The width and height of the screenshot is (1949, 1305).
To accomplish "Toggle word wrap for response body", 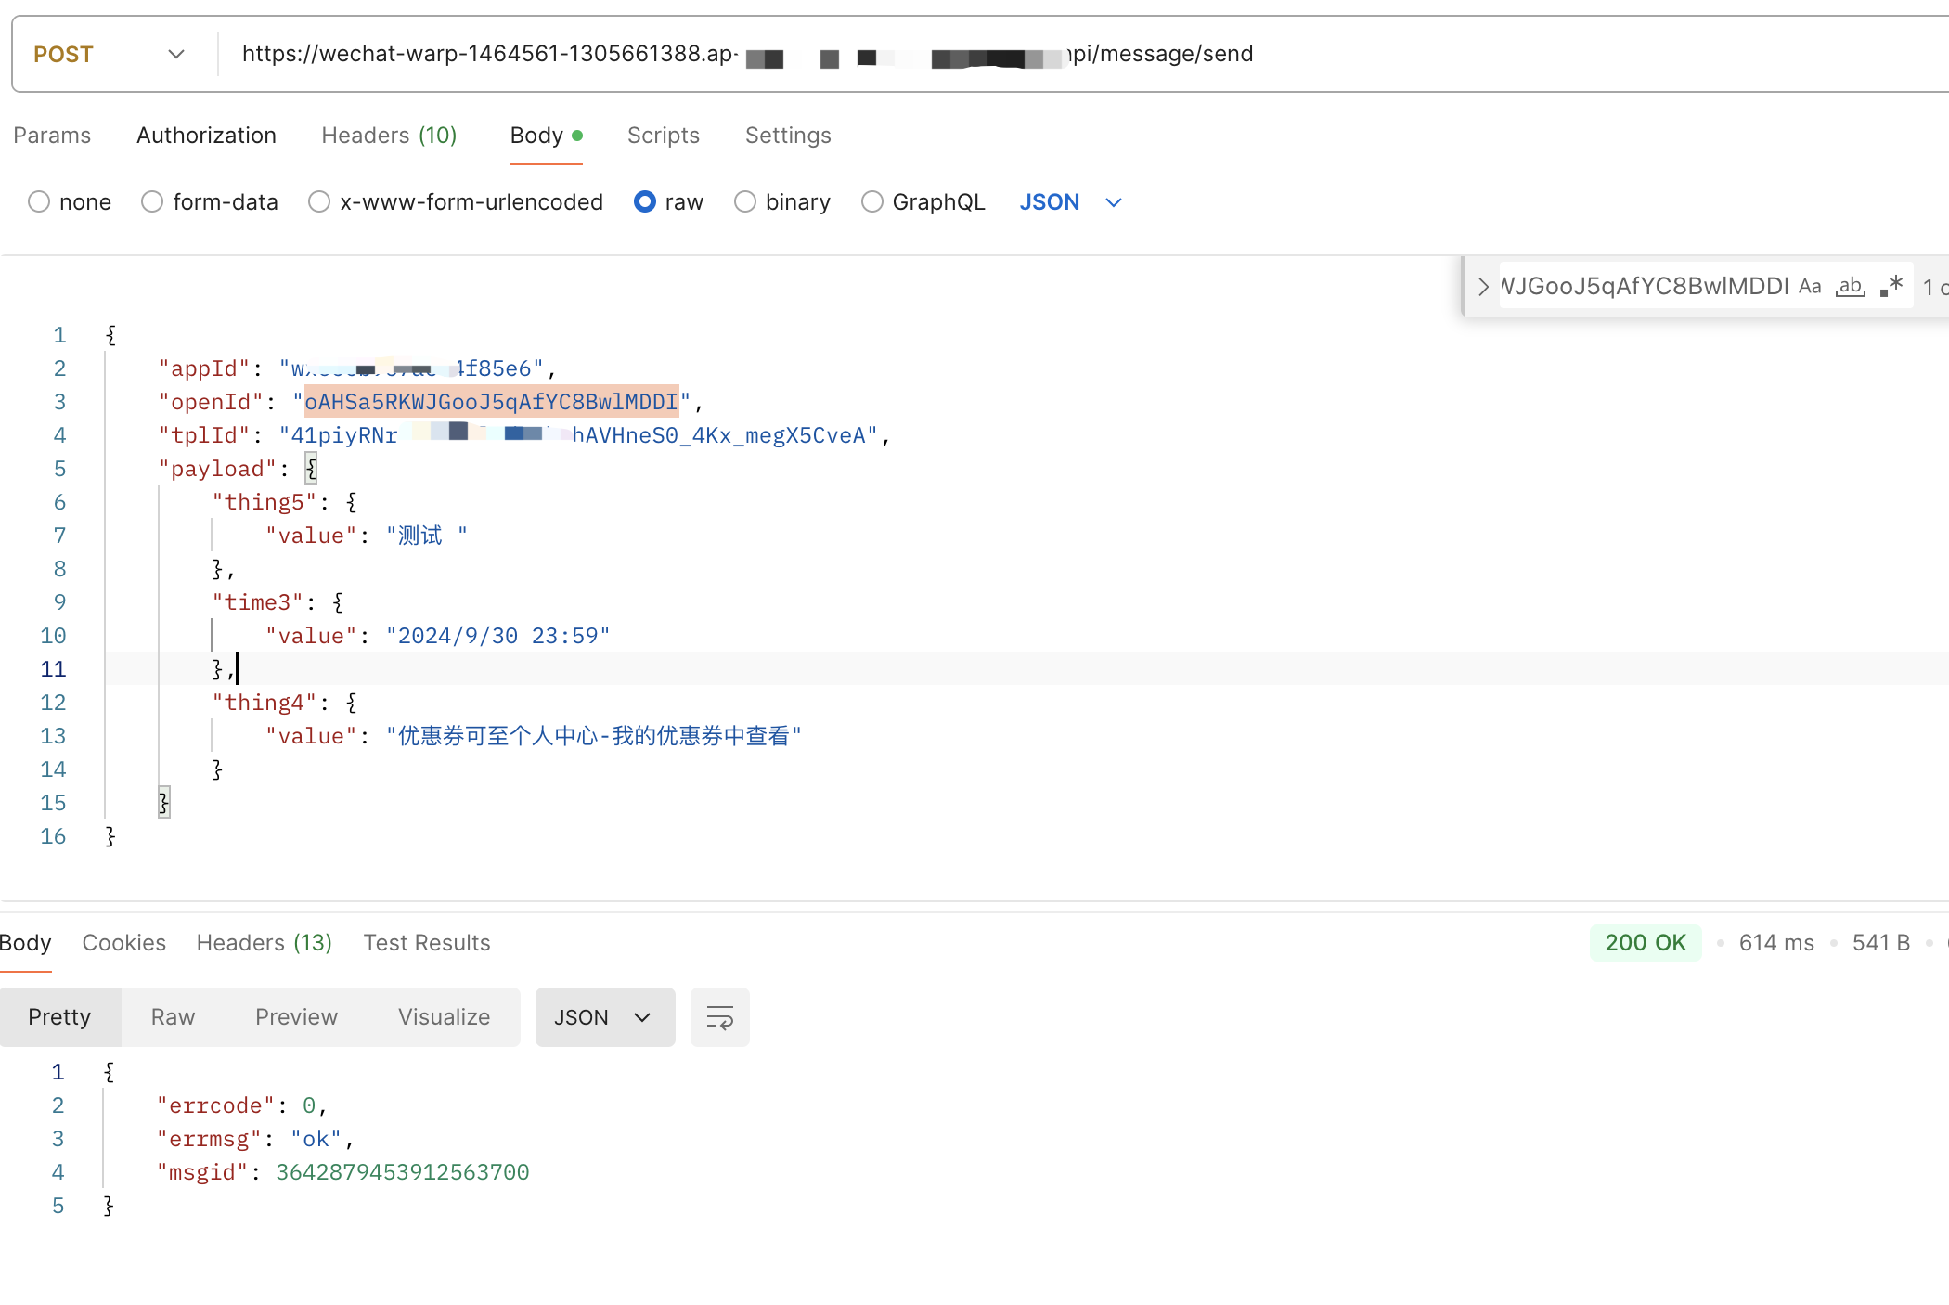I will point(719,1017).
